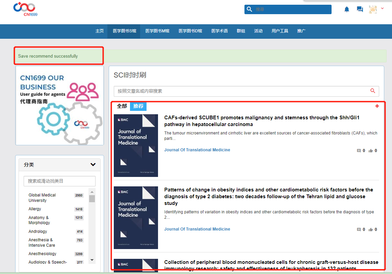
Task: Click the 'Save recommend successfully' message text
Action: [x=48, y=56]
